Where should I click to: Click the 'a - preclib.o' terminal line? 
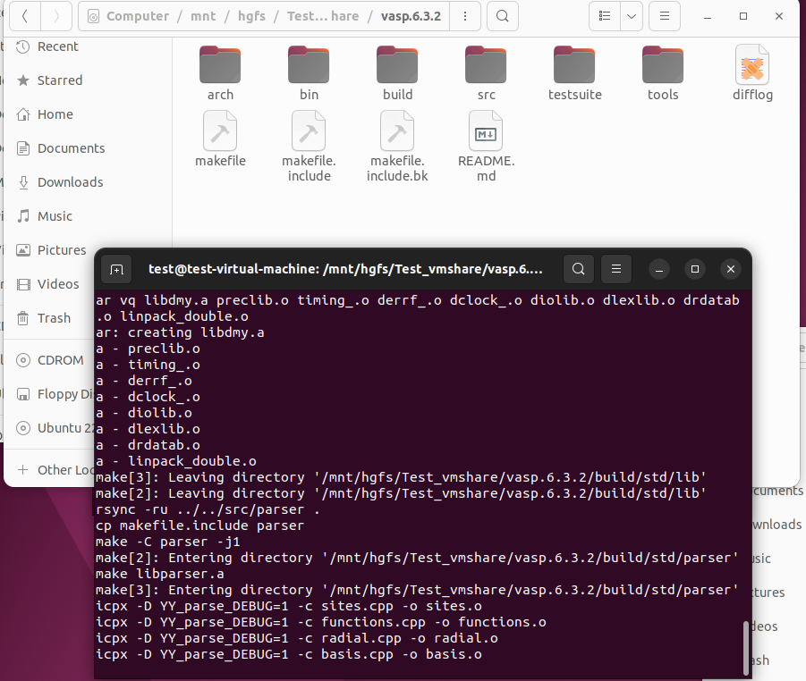[x=148, y=349]
